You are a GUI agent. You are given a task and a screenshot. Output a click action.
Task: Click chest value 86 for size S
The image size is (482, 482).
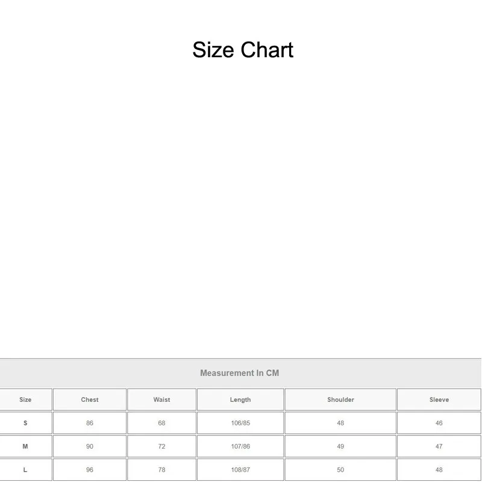pos(90,423)
